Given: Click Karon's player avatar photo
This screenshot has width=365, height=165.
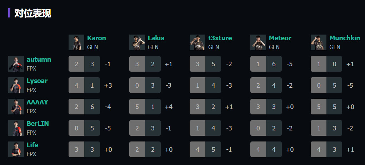Looking at the screenshot, I should click(76, 42).
